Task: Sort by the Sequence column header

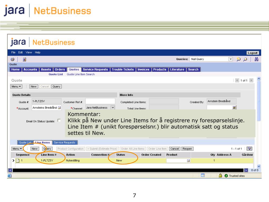Action: [23, 155]
